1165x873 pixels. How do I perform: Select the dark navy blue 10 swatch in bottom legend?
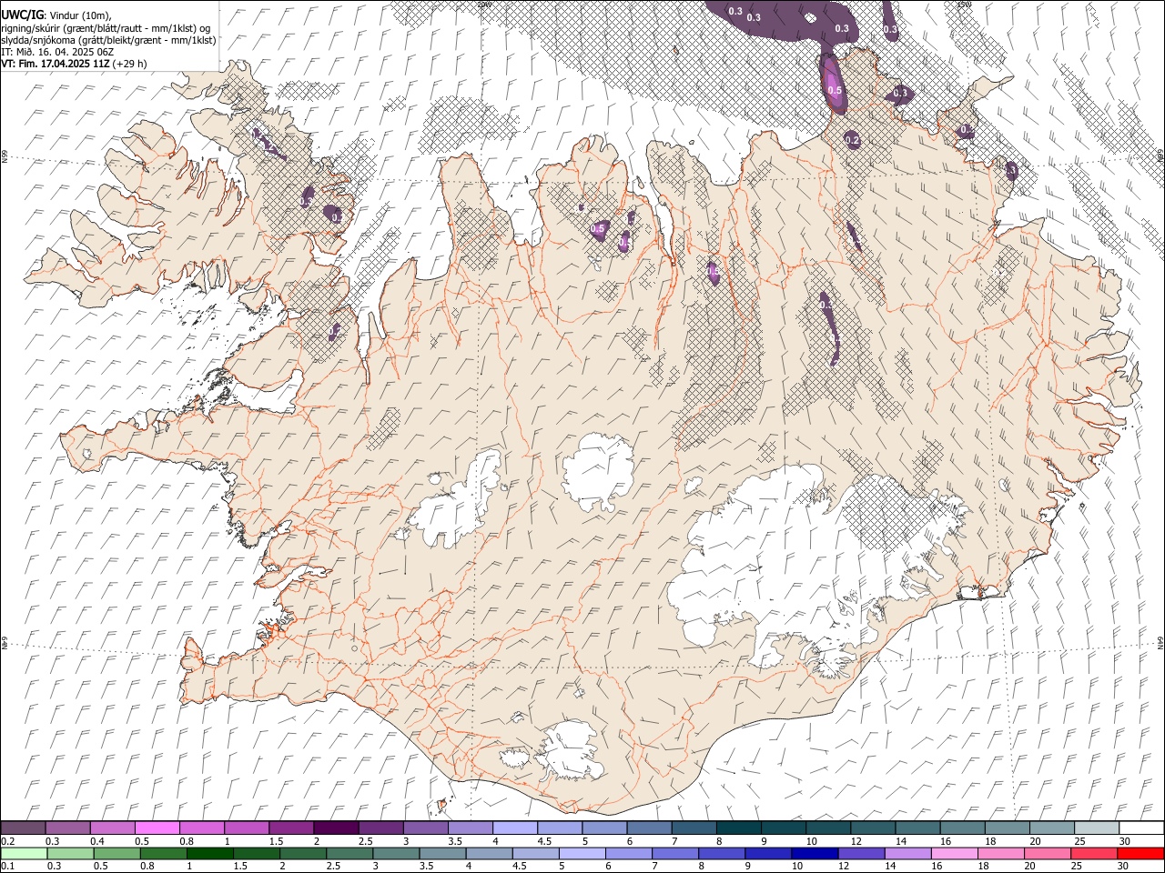click(814, 854)
